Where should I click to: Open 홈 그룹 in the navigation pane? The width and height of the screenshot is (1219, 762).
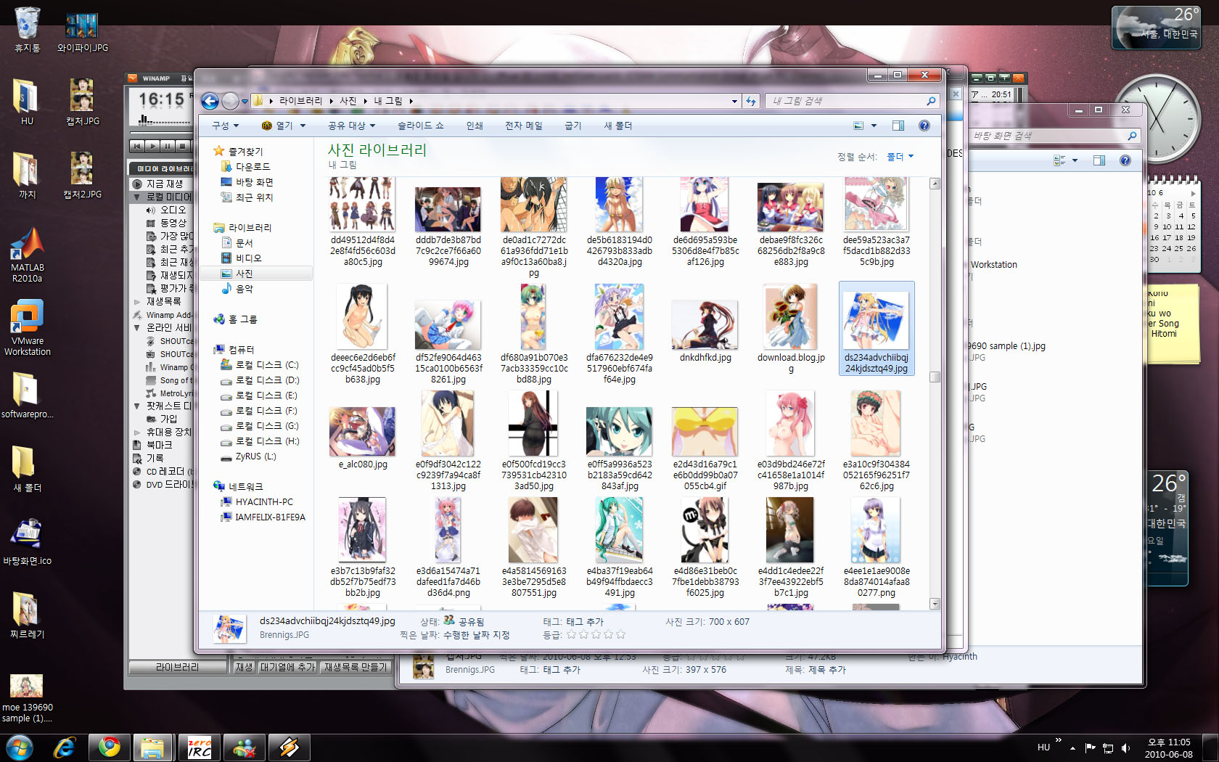click(x=242, y=319)
